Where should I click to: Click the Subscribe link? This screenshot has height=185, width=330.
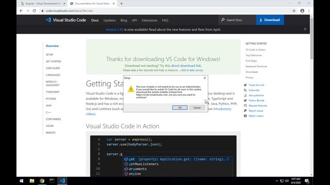pyautogui.click(x=254, y=90)
